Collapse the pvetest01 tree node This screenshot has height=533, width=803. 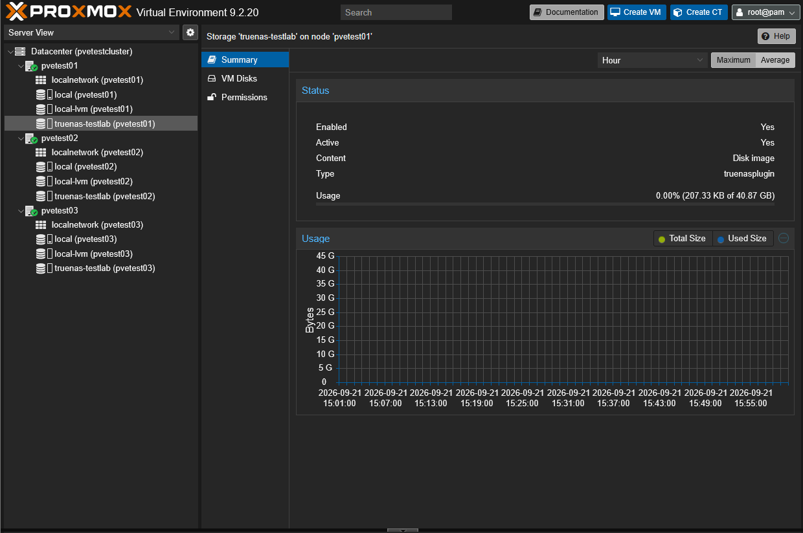coord(21,66)
